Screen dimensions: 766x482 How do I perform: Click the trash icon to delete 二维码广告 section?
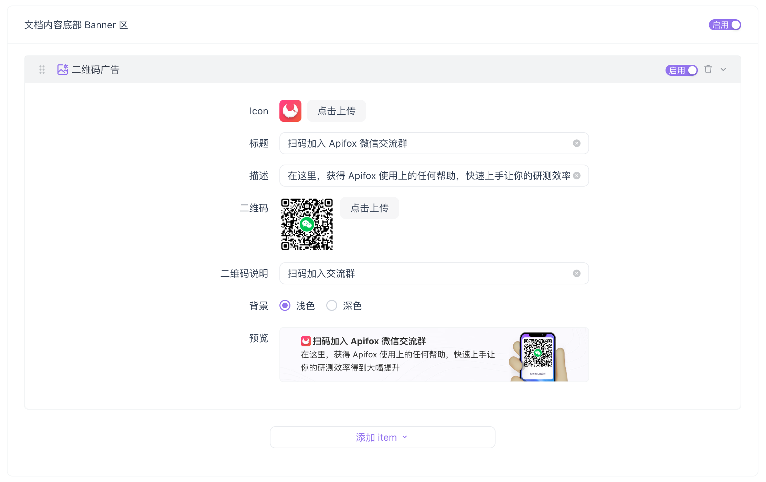point(708,70)
